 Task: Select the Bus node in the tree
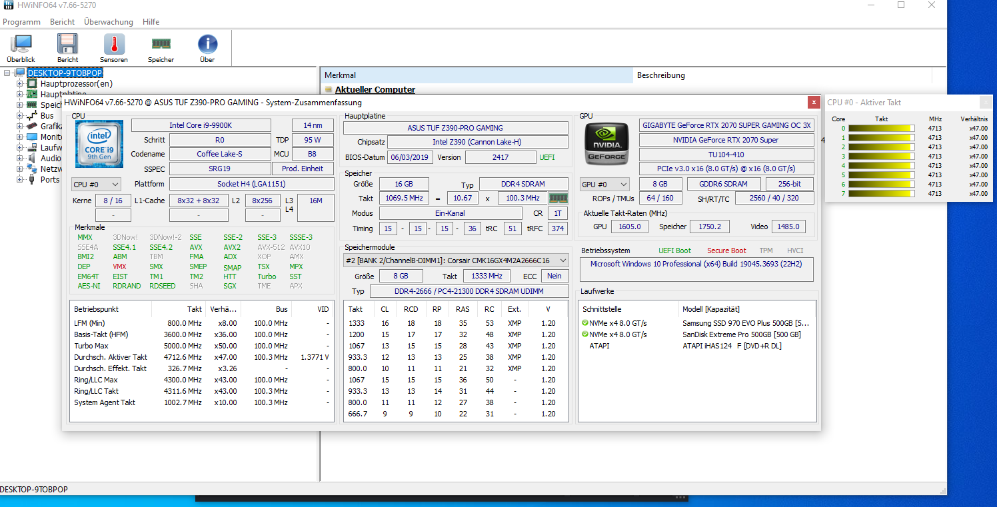(x=47, y=116)
